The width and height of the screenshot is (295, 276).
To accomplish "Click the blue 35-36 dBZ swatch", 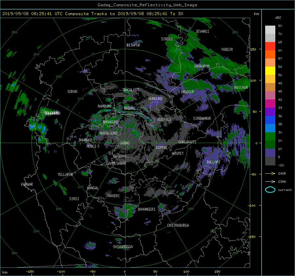I will 270,120.
